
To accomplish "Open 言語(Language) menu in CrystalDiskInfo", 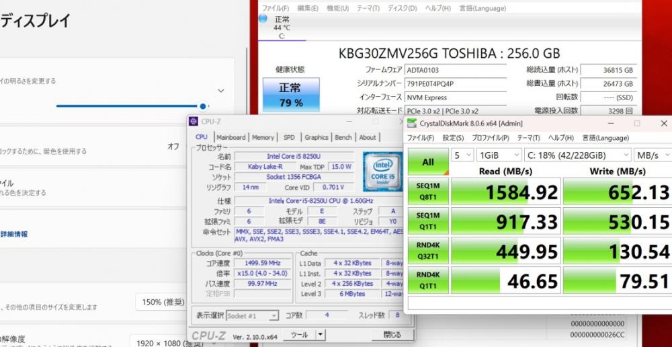I will [x=482, y=8].
